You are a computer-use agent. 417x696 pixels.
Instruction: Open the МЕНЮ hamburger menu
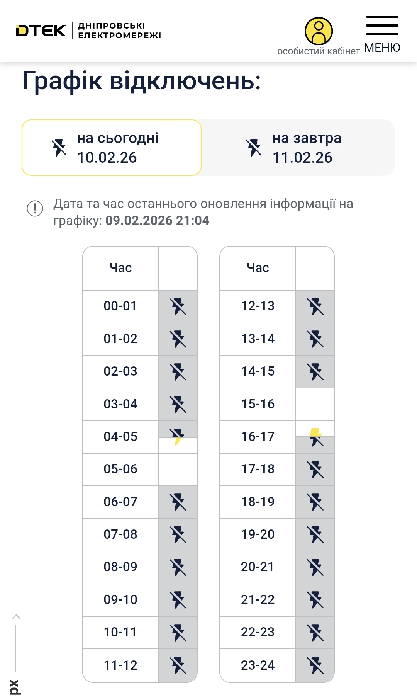click(382, 26)
